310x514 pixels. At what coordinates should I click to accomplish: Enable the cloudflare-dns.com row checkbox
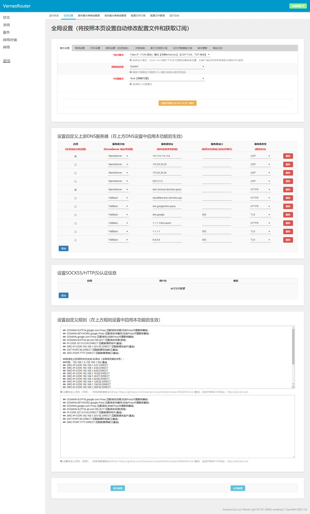pyautogui.click(x=75, y=198)
